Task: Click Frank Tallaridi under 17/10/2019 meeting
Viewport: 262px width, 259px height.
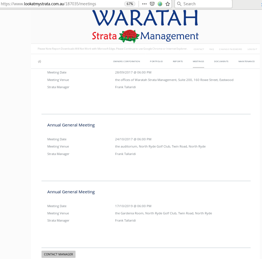Action: tap(125, 220)
